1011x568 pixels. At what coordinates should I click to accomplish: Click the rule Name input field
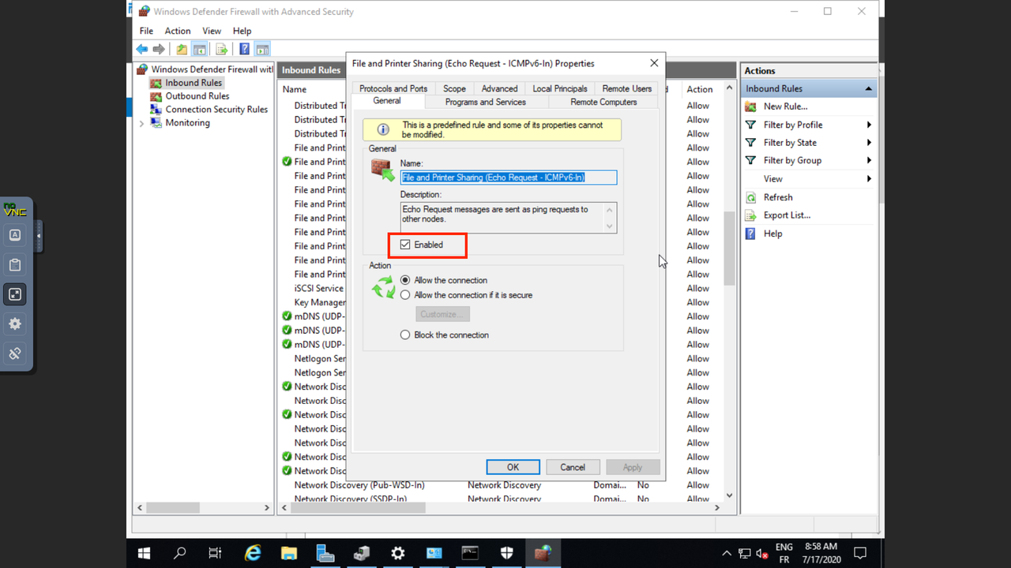(509, 177)
